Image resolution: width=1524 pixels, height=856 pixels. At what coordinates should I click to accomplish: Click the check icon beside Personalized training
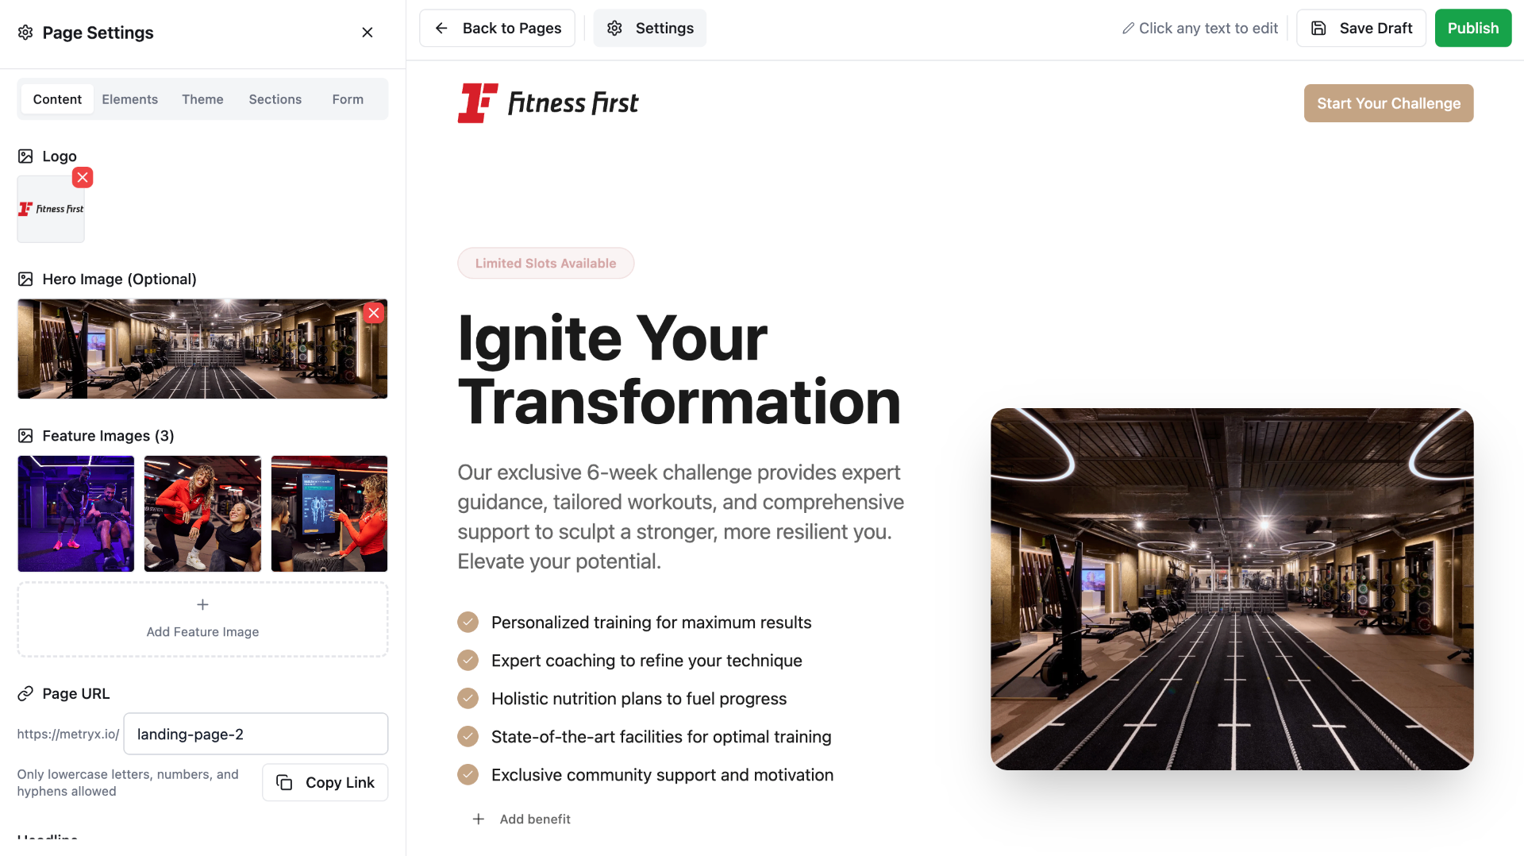(x=468, y=623)
